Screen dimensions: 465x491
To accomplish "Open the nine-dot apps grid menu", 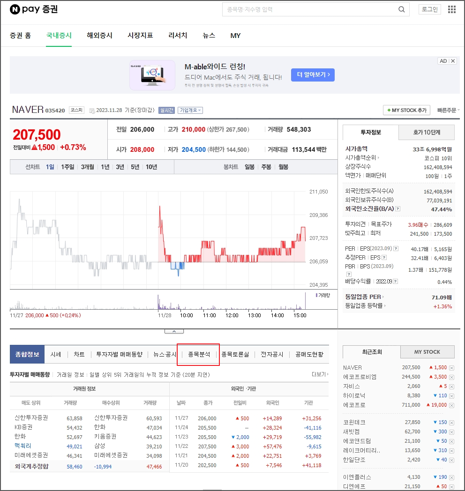I will pos(452,9).
